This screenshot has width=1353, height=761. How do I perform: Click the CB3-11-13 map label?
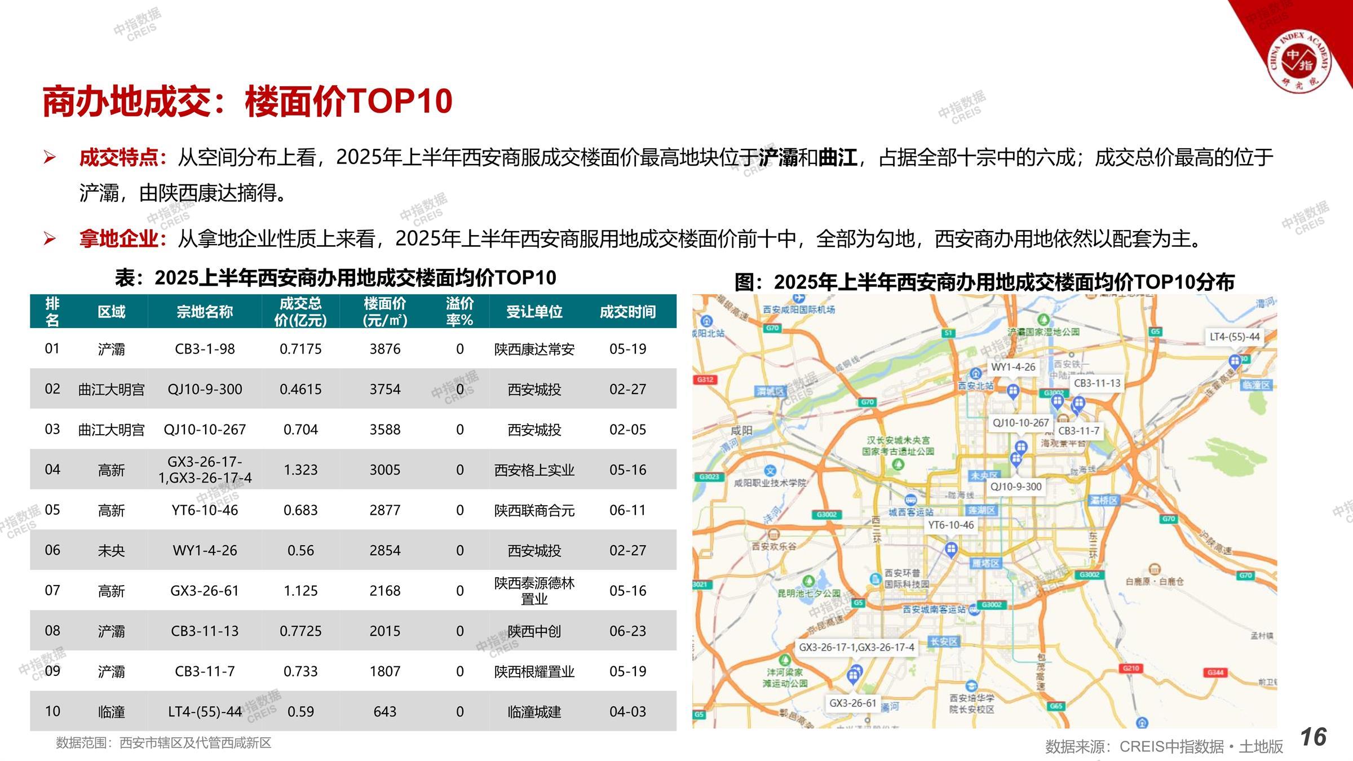(1096, 383)
